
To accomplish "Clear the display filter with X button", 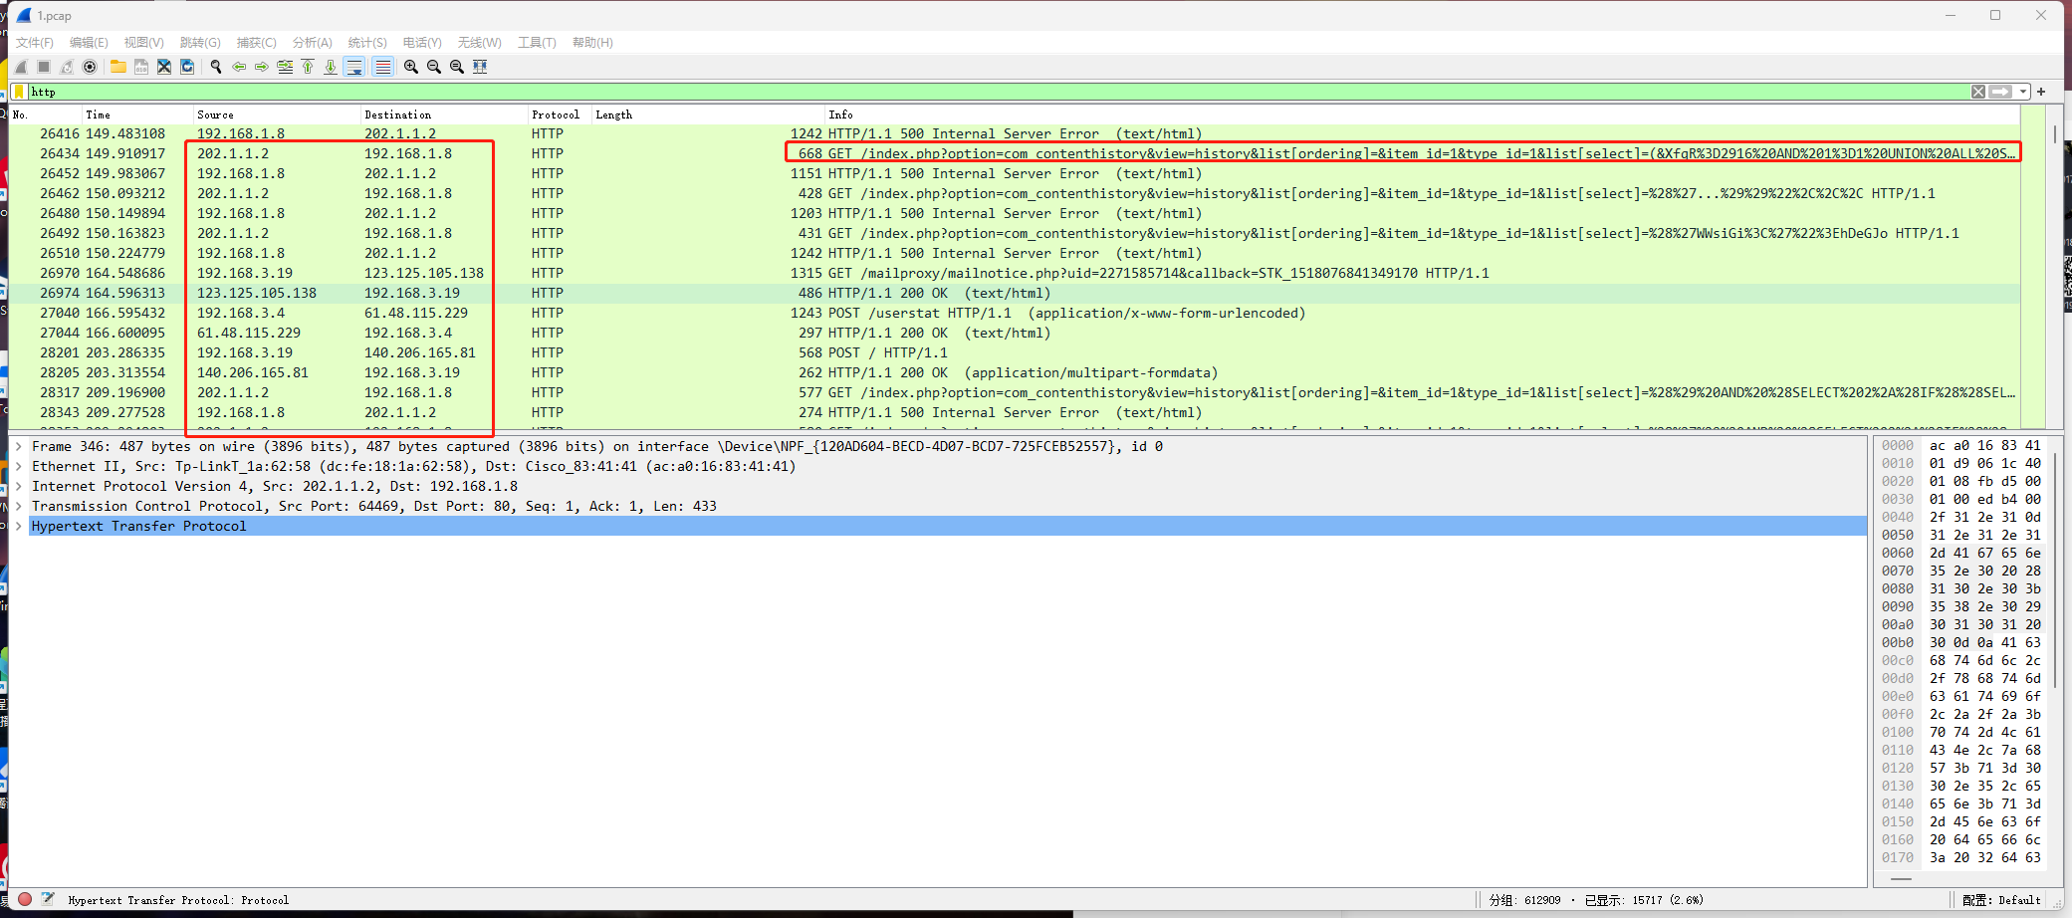I will click(x=1978, y=92).
